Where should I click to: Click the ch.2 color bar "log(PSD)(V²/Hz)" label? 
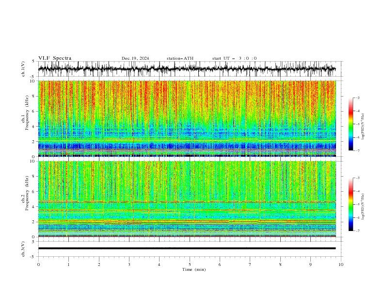[363, 206]
